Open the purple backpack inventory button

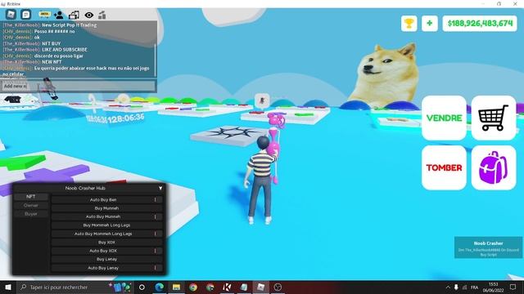click(494, 167)
